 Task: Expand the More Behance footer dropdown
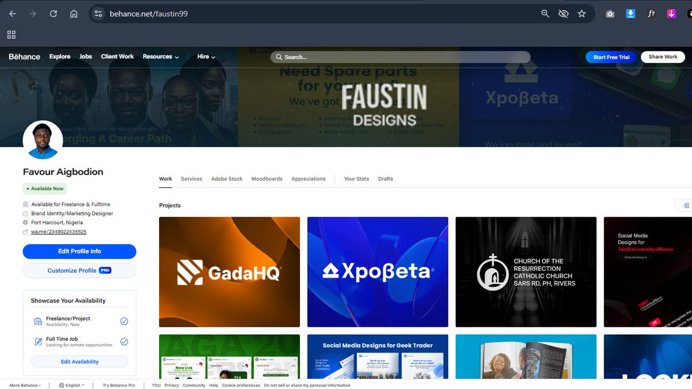25,385
